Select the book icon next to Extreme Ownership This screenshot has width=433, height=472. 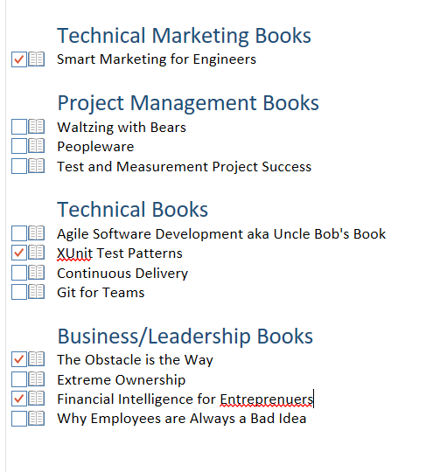[37, 379]
